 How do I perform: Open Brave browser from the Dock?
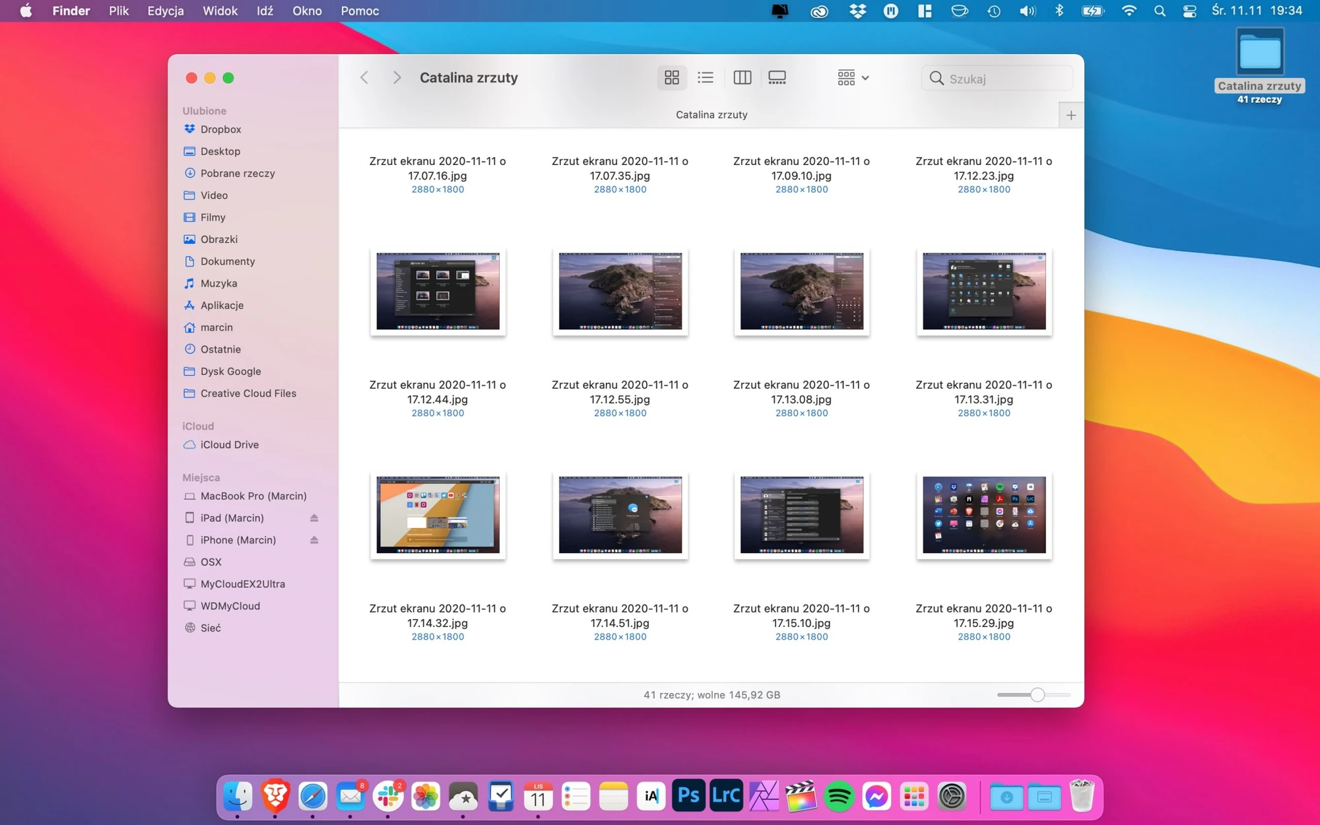(x=275, y=796)
